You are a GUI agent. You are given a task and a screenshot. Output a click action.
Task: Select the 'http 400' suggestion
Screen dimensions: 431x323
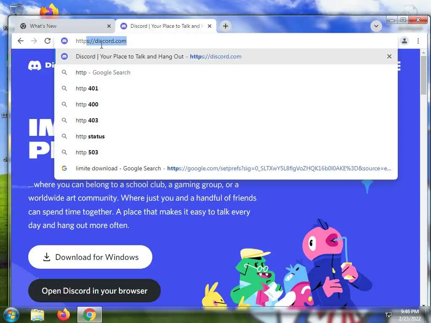point(226,104)
